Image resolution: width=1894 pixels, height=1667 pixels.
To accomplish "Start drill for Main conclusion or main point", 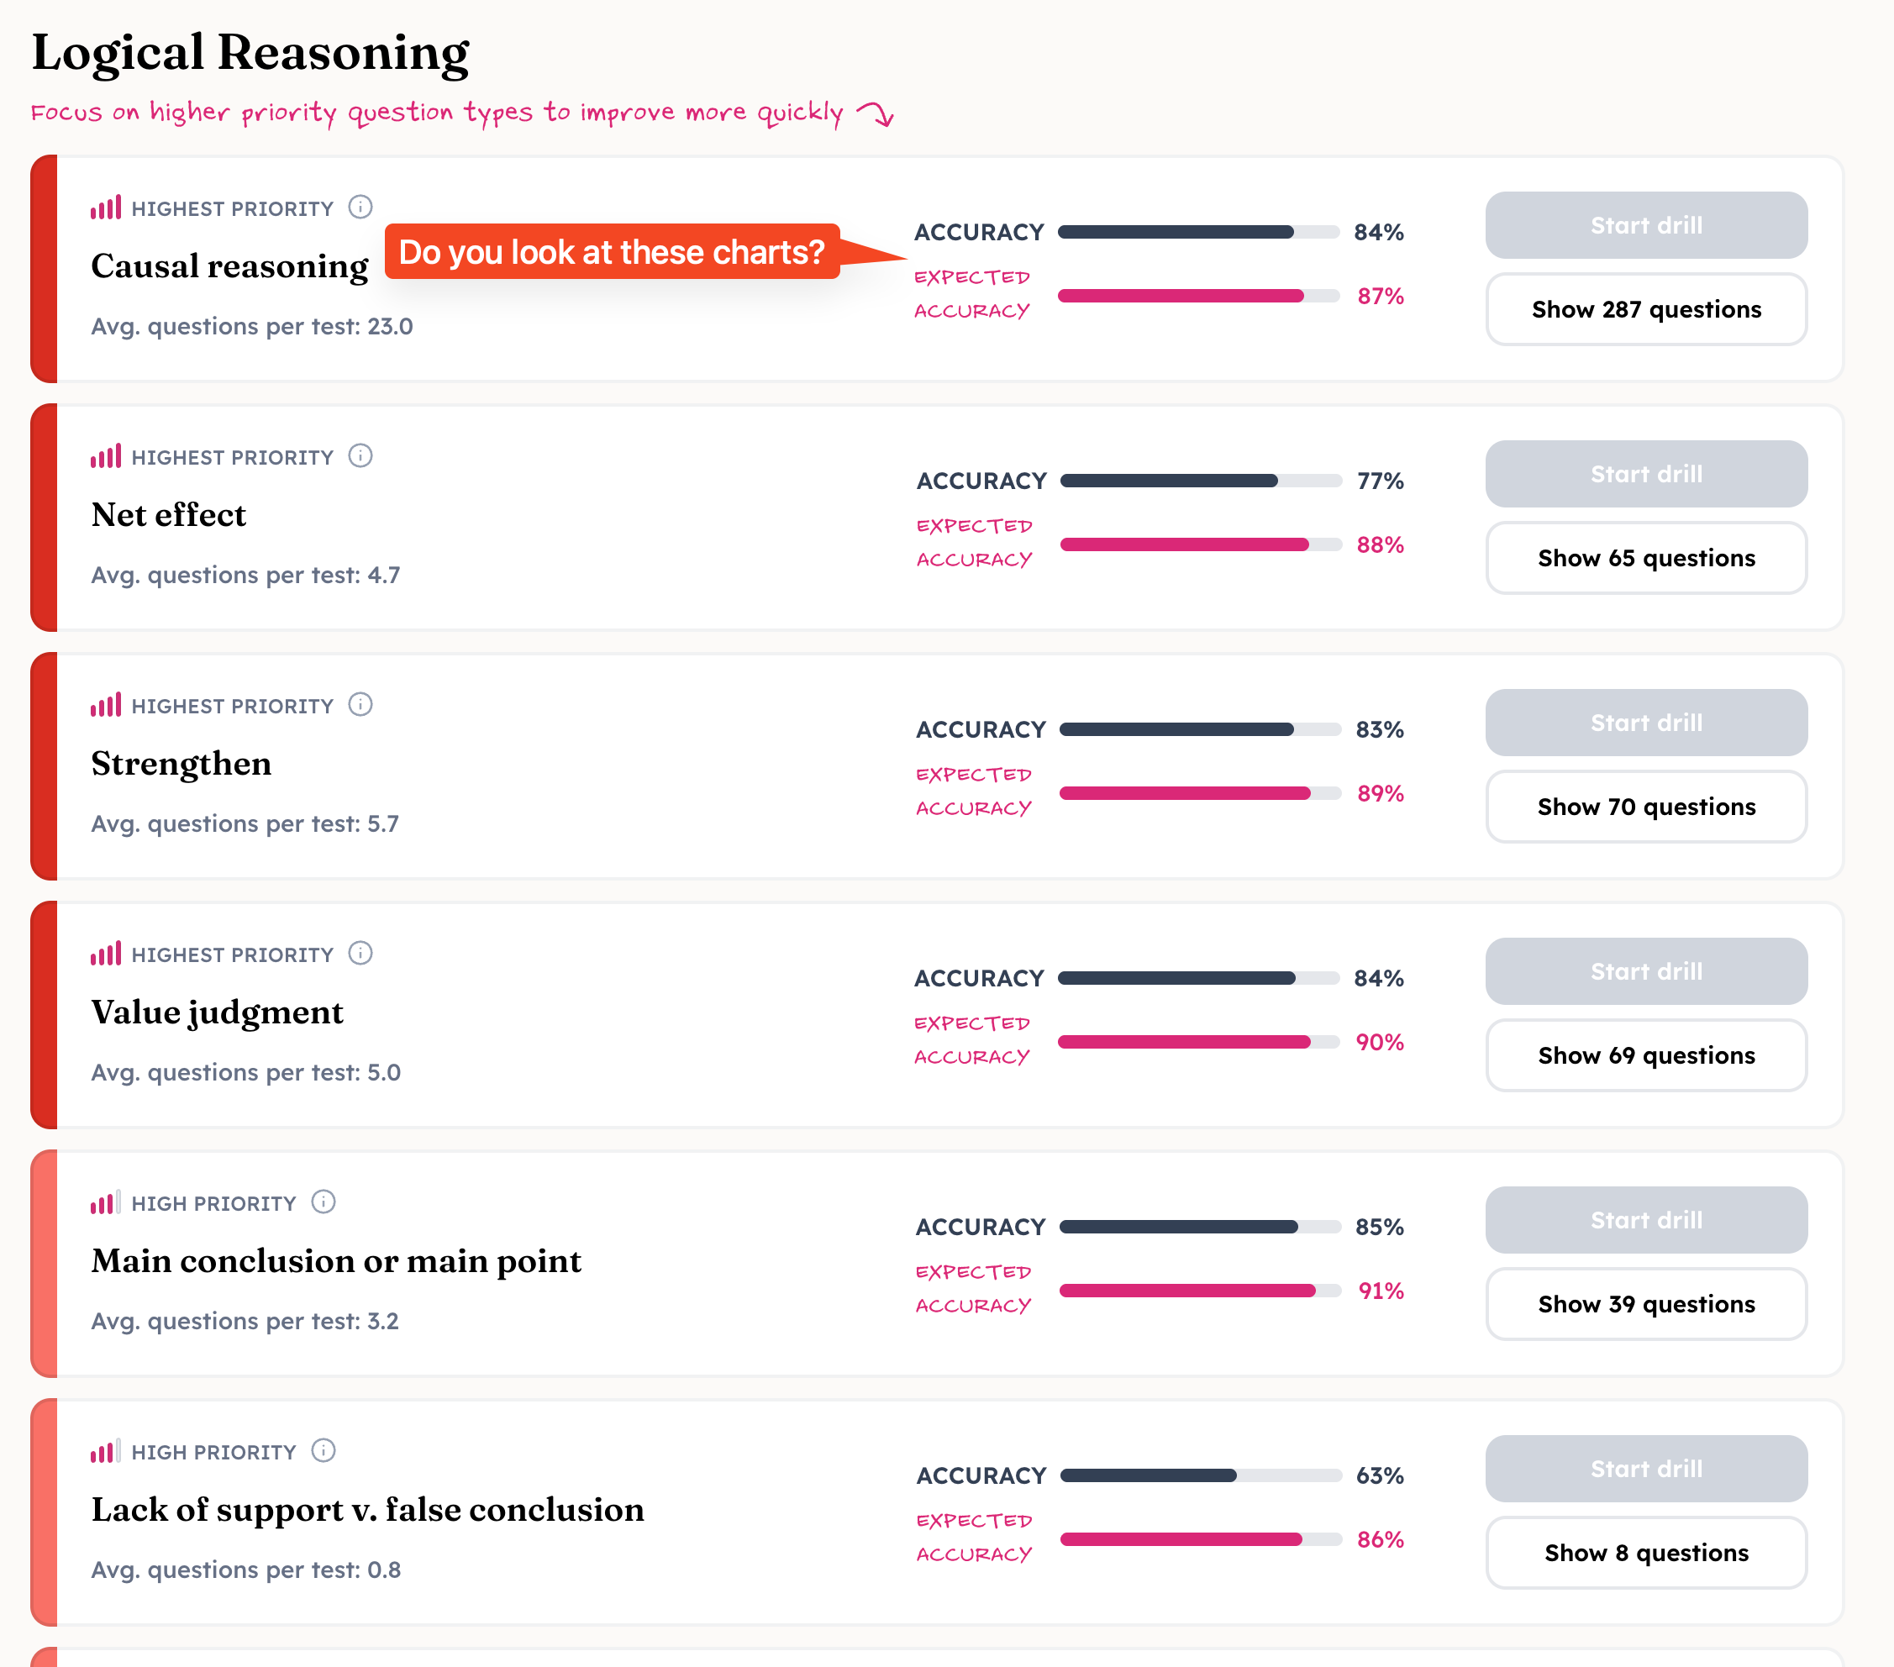I will coord(1645,1220).
